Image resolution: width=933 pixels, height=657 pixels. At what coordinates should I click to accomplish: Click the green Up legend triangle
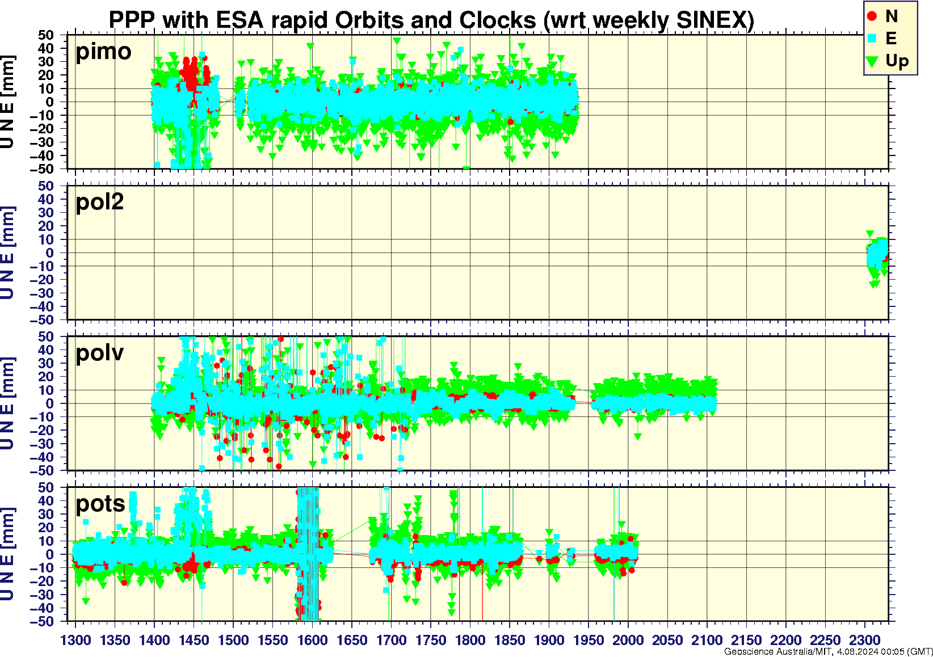872,61
